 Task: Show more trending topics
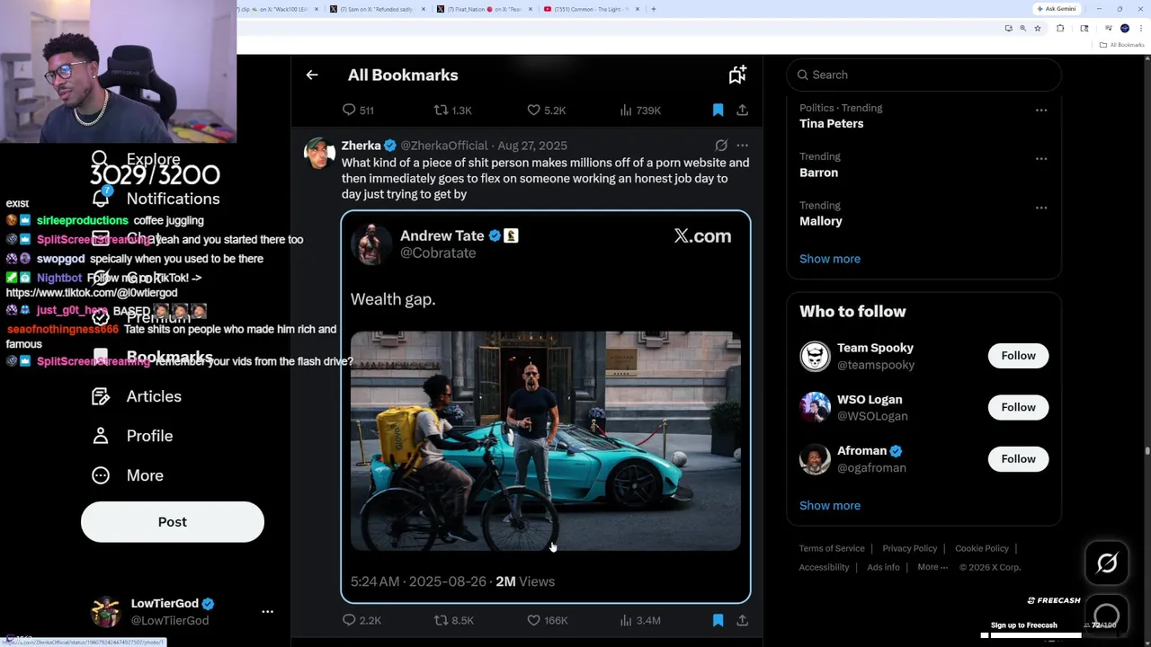tap(830, 259)
